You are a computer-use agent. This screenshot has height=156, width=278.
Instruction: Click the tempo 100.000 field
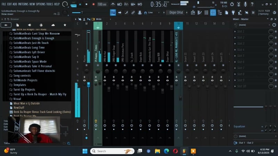[102, 4]
